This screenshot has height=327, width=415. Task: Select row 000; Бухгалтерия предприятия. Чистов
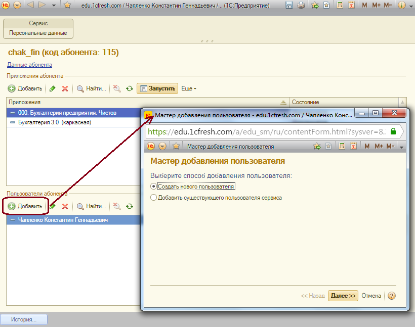(x=73, y=113)
